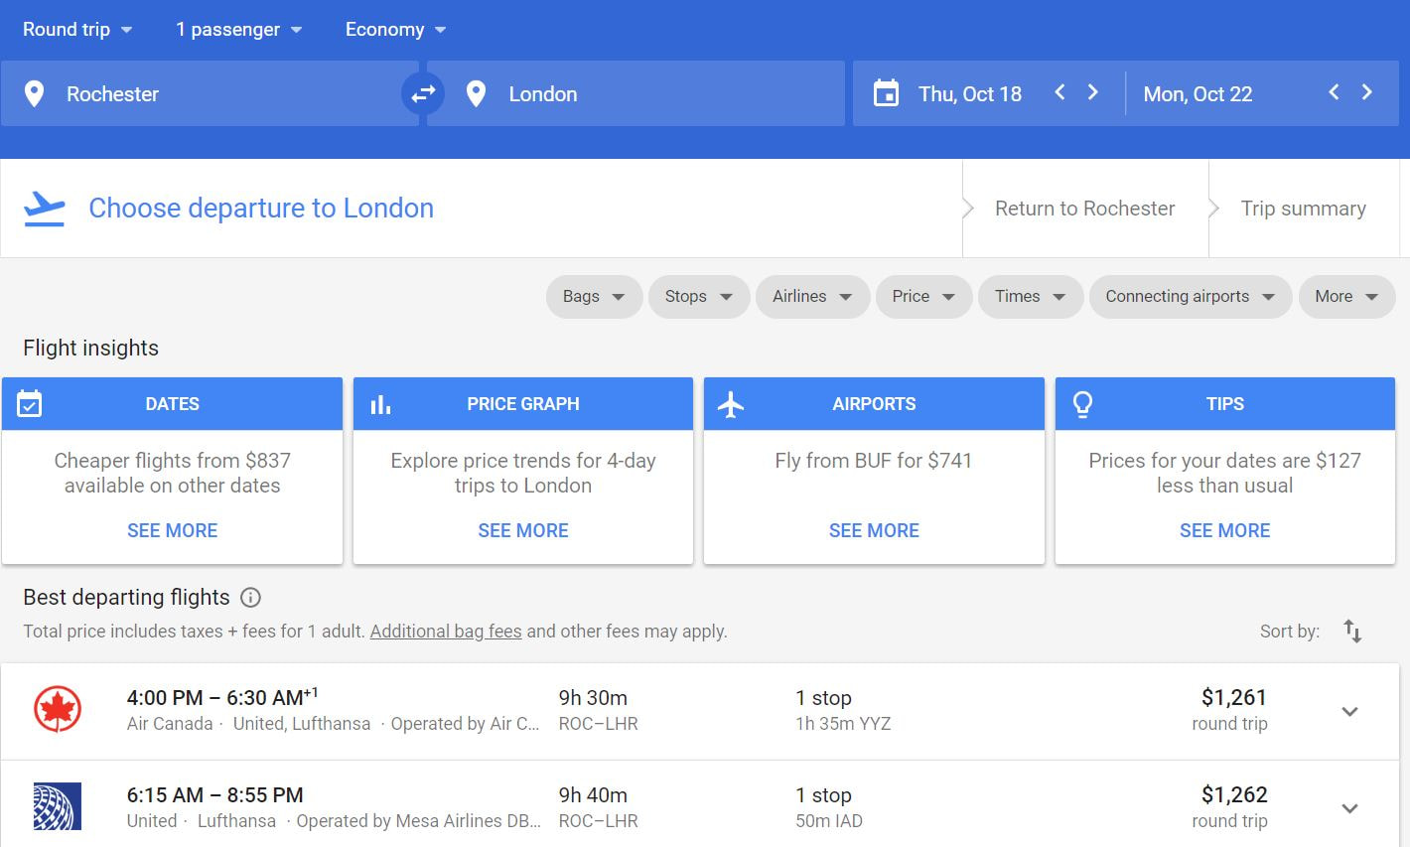Click the Price Graph bar chart icon
The height and width of the screenshot is (847, 1410).
pyautogui.click(x=380, y=404)
